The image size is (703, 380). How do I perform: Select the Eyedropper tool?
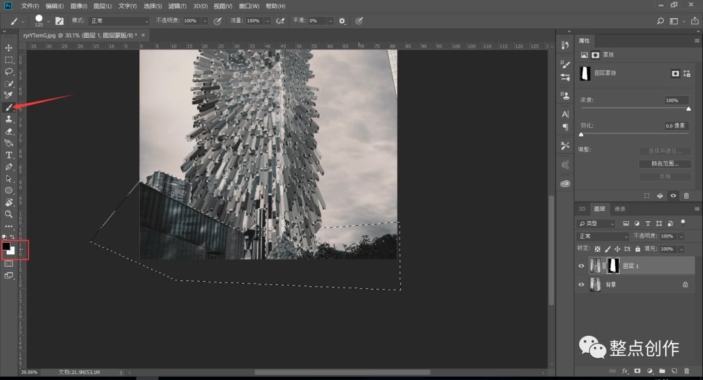pyautogui.click(x=8, y=95)
